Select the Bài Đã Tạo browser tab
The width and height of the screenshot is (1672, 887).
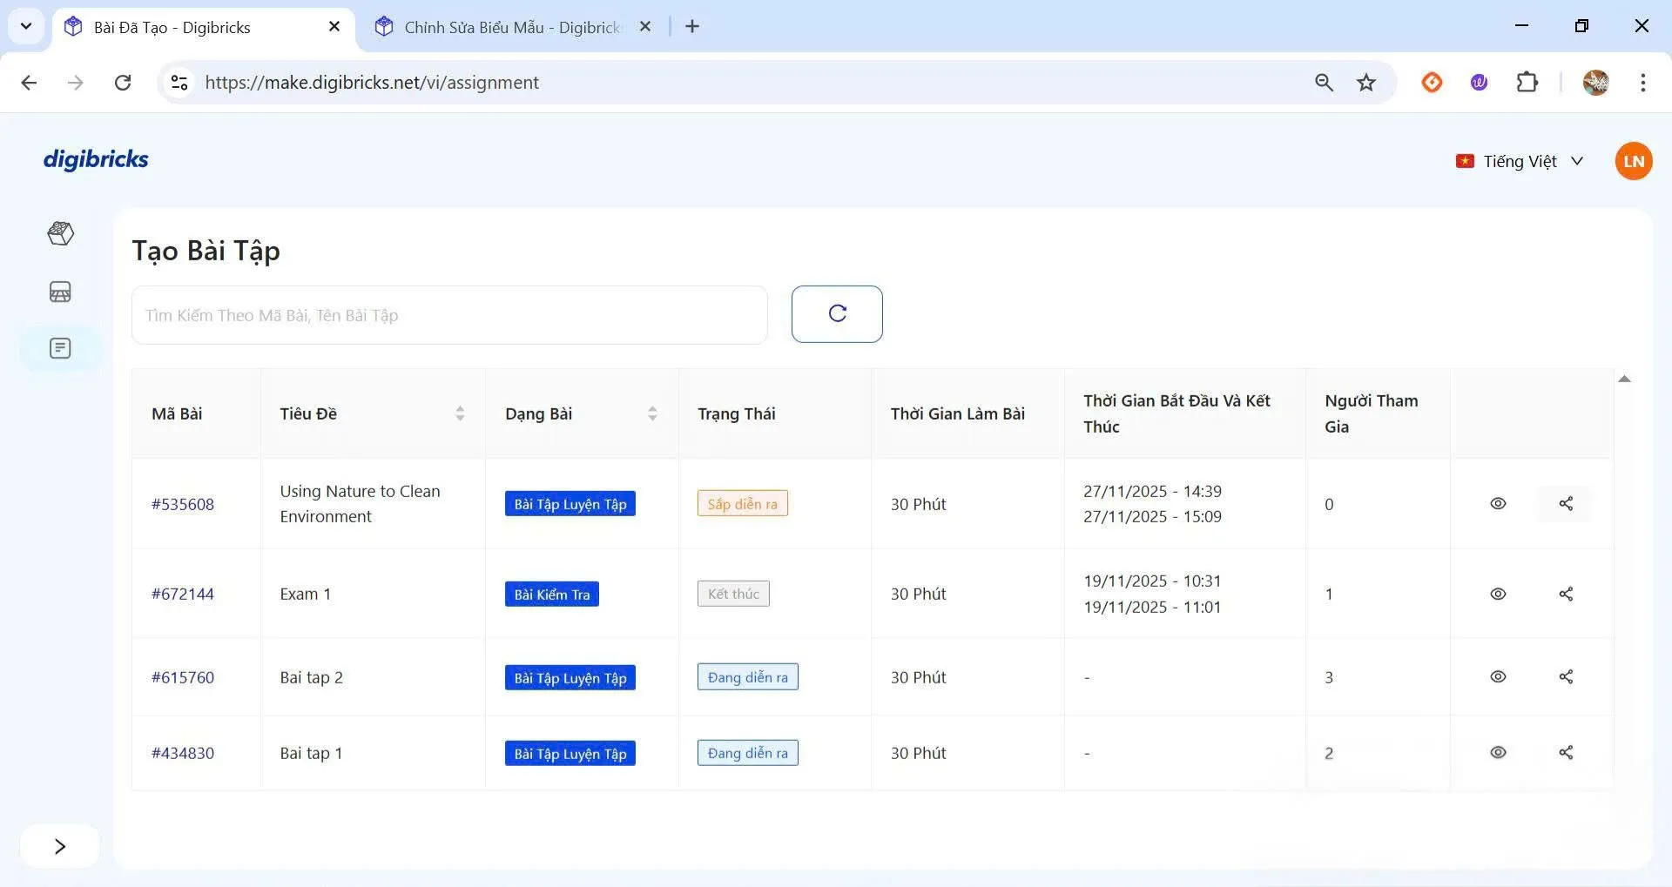pos(172,27)
